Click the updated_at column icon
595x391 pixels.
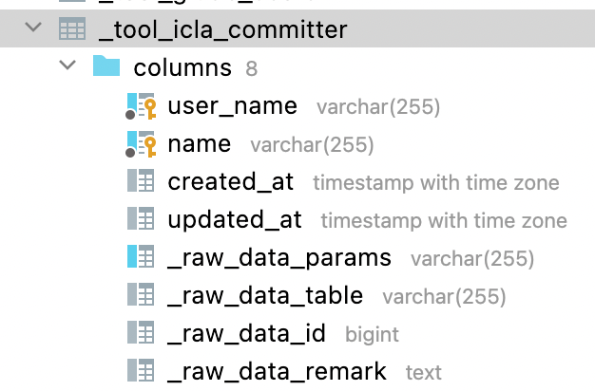tap(141, 219)
